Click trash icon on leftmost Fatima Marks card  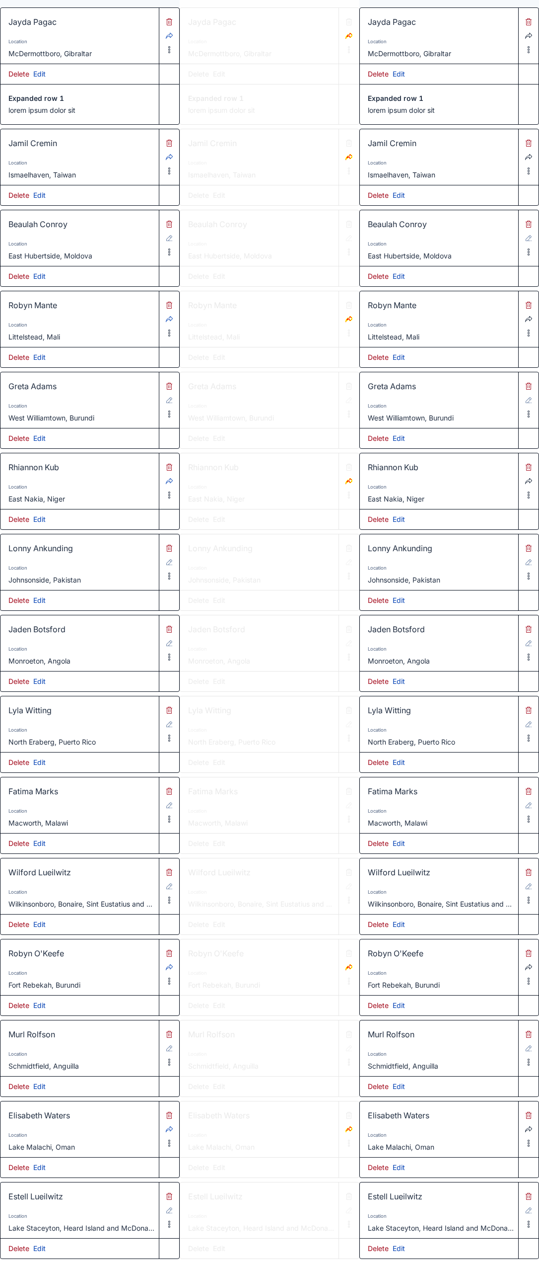pyautogui.click(x=169, y=791)
